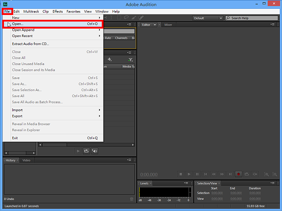Select the History tab

[11, 160]
